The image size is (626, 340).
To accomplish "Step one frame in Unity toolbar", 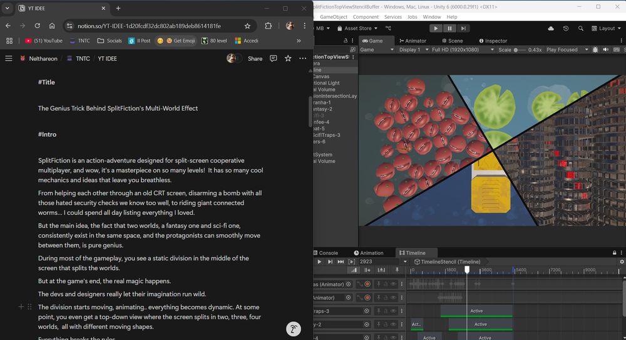I will [463, 28].
